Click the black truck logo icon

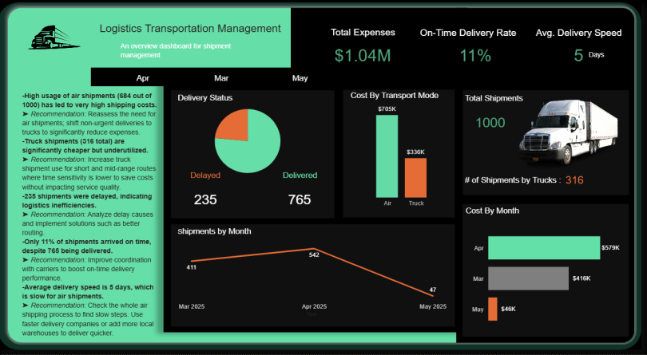[54, 37]
